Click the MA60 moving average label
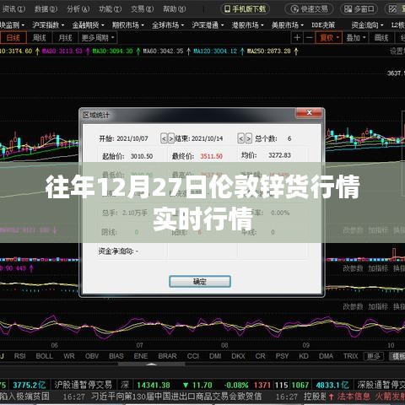 [163, 51]
